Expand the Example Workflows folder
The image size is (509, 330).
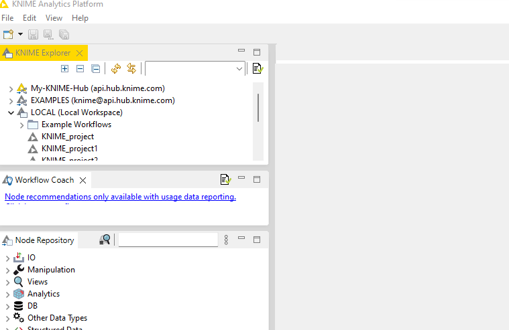pos(21,125)
